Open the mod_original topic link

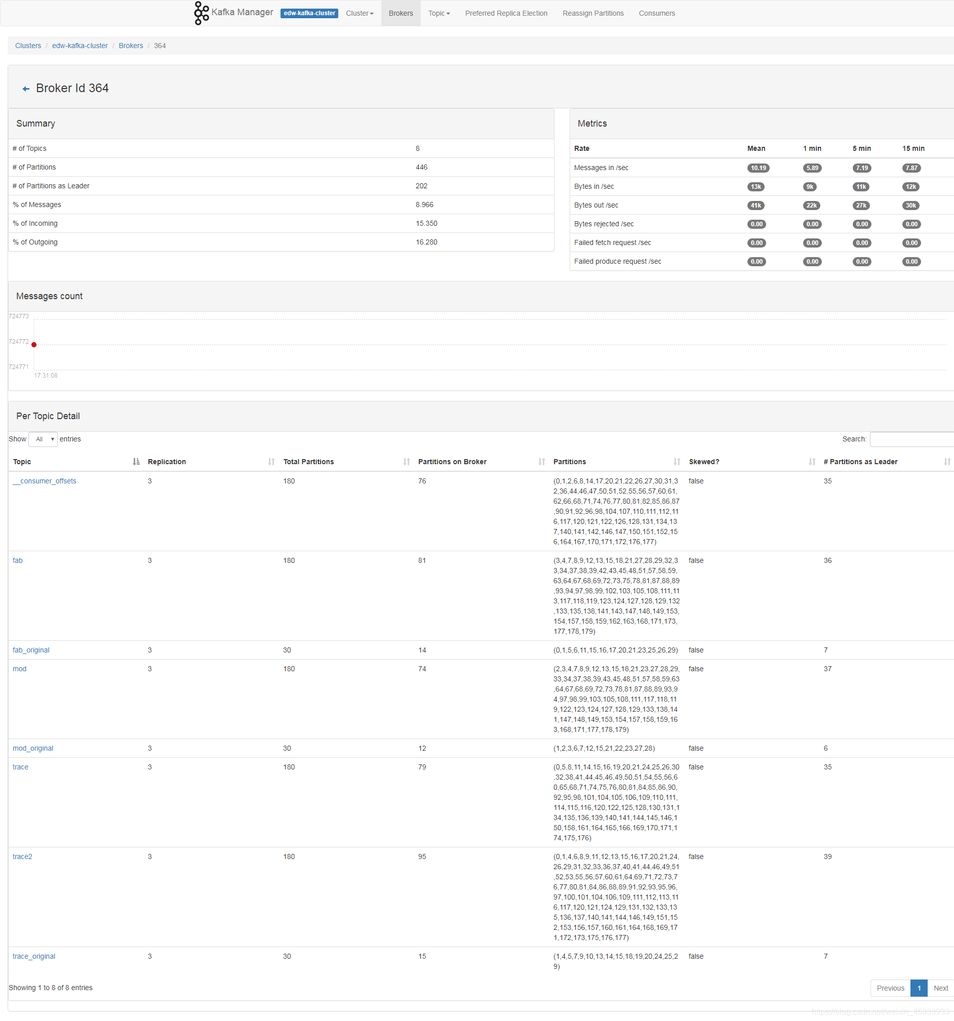(33, 749)
